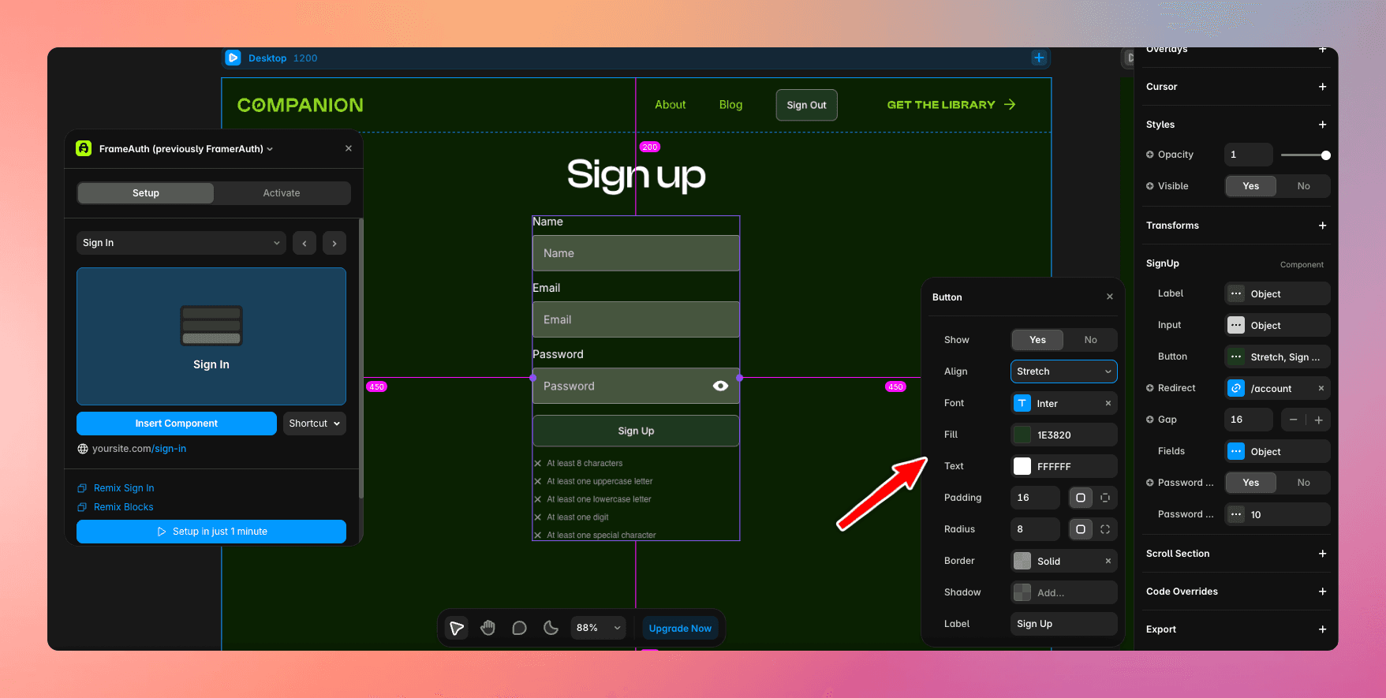The image size is (1386, 698).
Task: Click the Upgrade Now button
Action: point(680,629)
